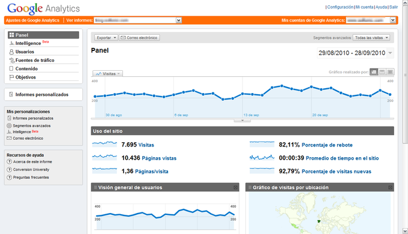This screenshot has width=408, height=234.
Task: Open the date range selector
Action: pos(355,53)
